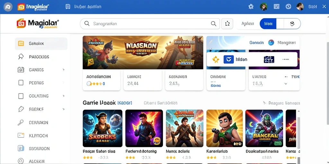Select KLENOCH in the sidebar
The image size is (329, 164).
(39, 135)
